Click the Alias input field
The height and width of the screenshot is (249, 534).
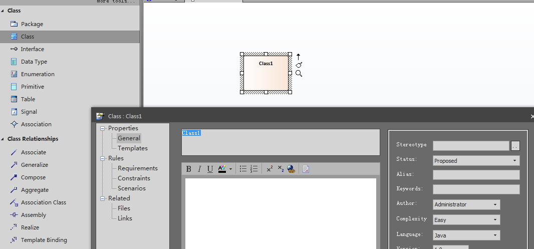[476, 175]
